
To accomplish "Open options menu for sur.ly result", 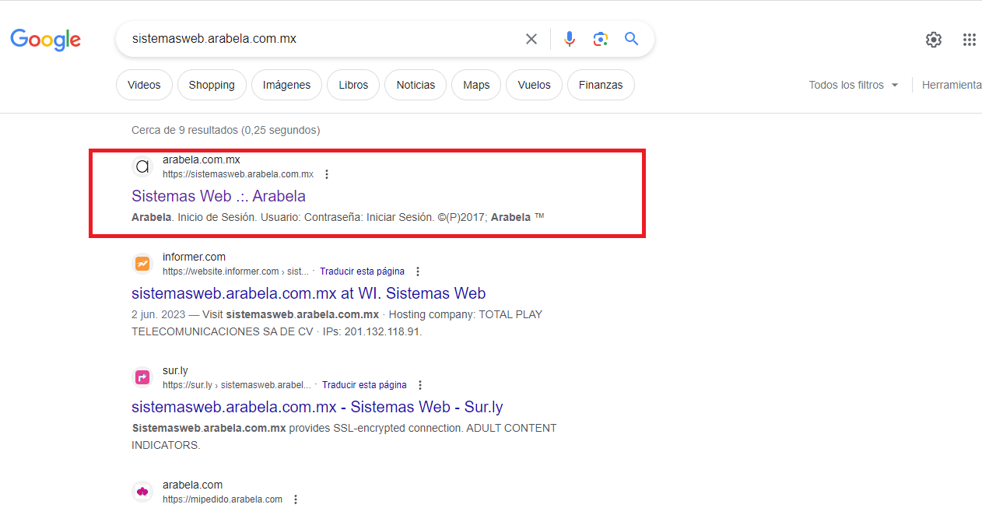I will pos(420,385).
